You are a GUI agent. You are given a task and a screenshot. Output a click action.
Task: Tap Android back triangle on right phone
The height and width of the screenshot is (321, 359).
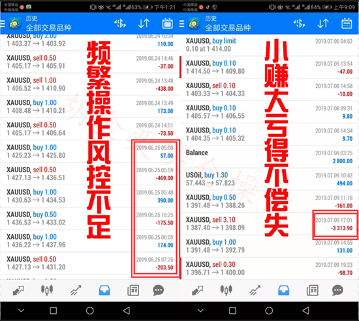pos(305,311)
